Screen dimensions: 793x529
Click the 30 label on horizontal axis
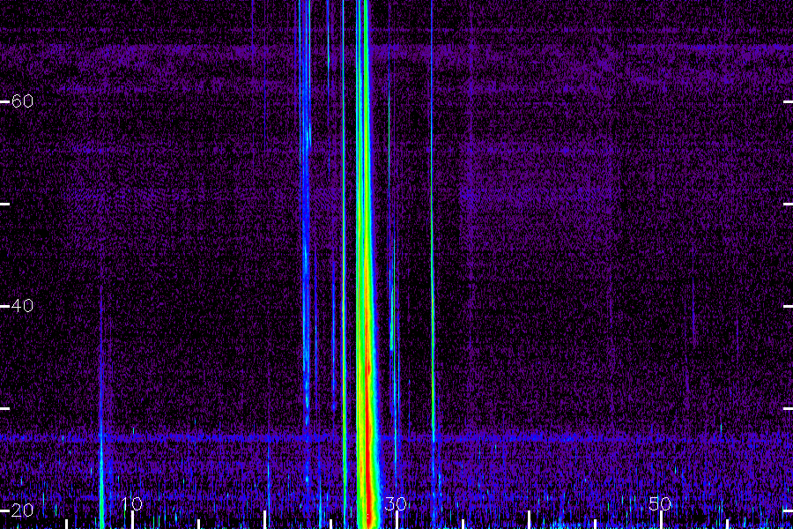[x=396, y=503]
